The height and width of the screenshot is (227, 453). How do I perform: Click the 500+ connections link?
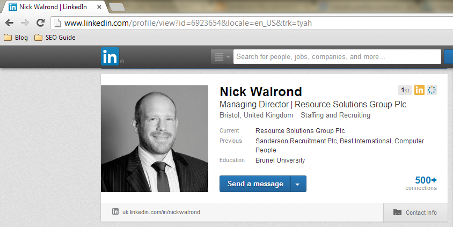point(421,184)
